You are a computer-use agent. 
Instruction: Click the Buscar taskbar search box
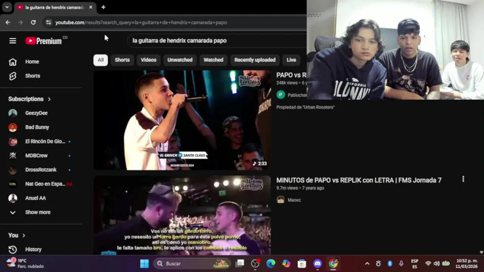click(192, 263)
